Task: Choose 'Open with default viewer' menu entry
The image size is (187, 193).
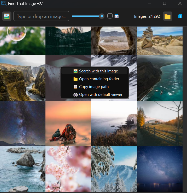Action: click(x=95, y=95)
